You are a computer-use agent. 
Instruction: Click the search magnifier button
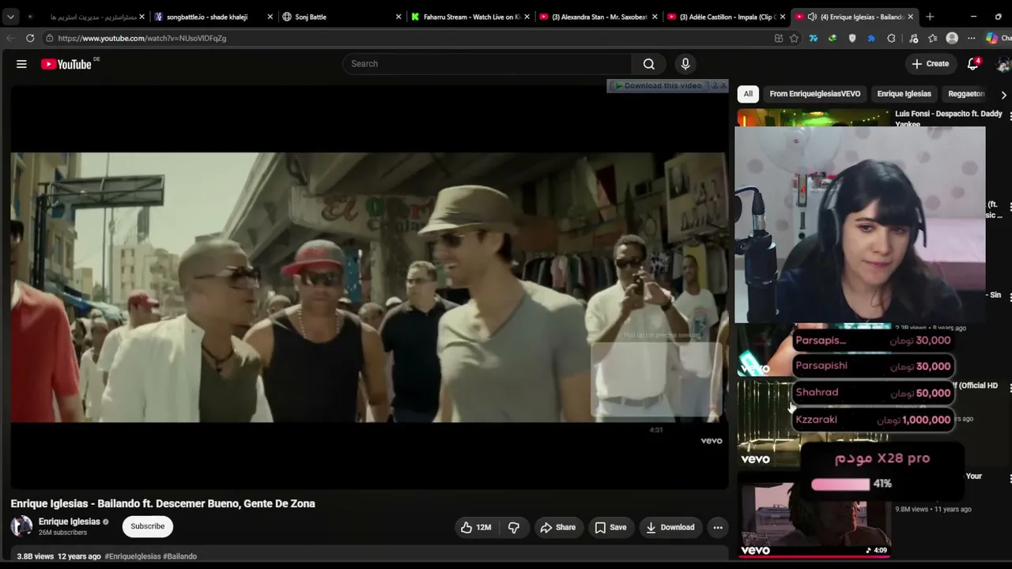(x=648, y=64)
